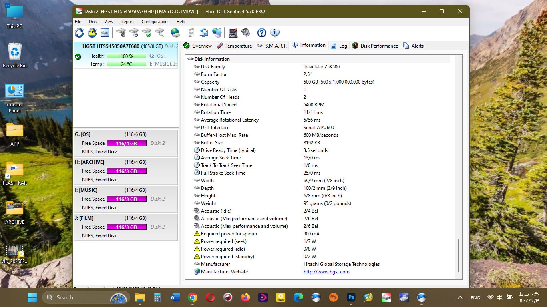Select the Information tab
This screenshot has width=547, height=307.
point(309,45)
